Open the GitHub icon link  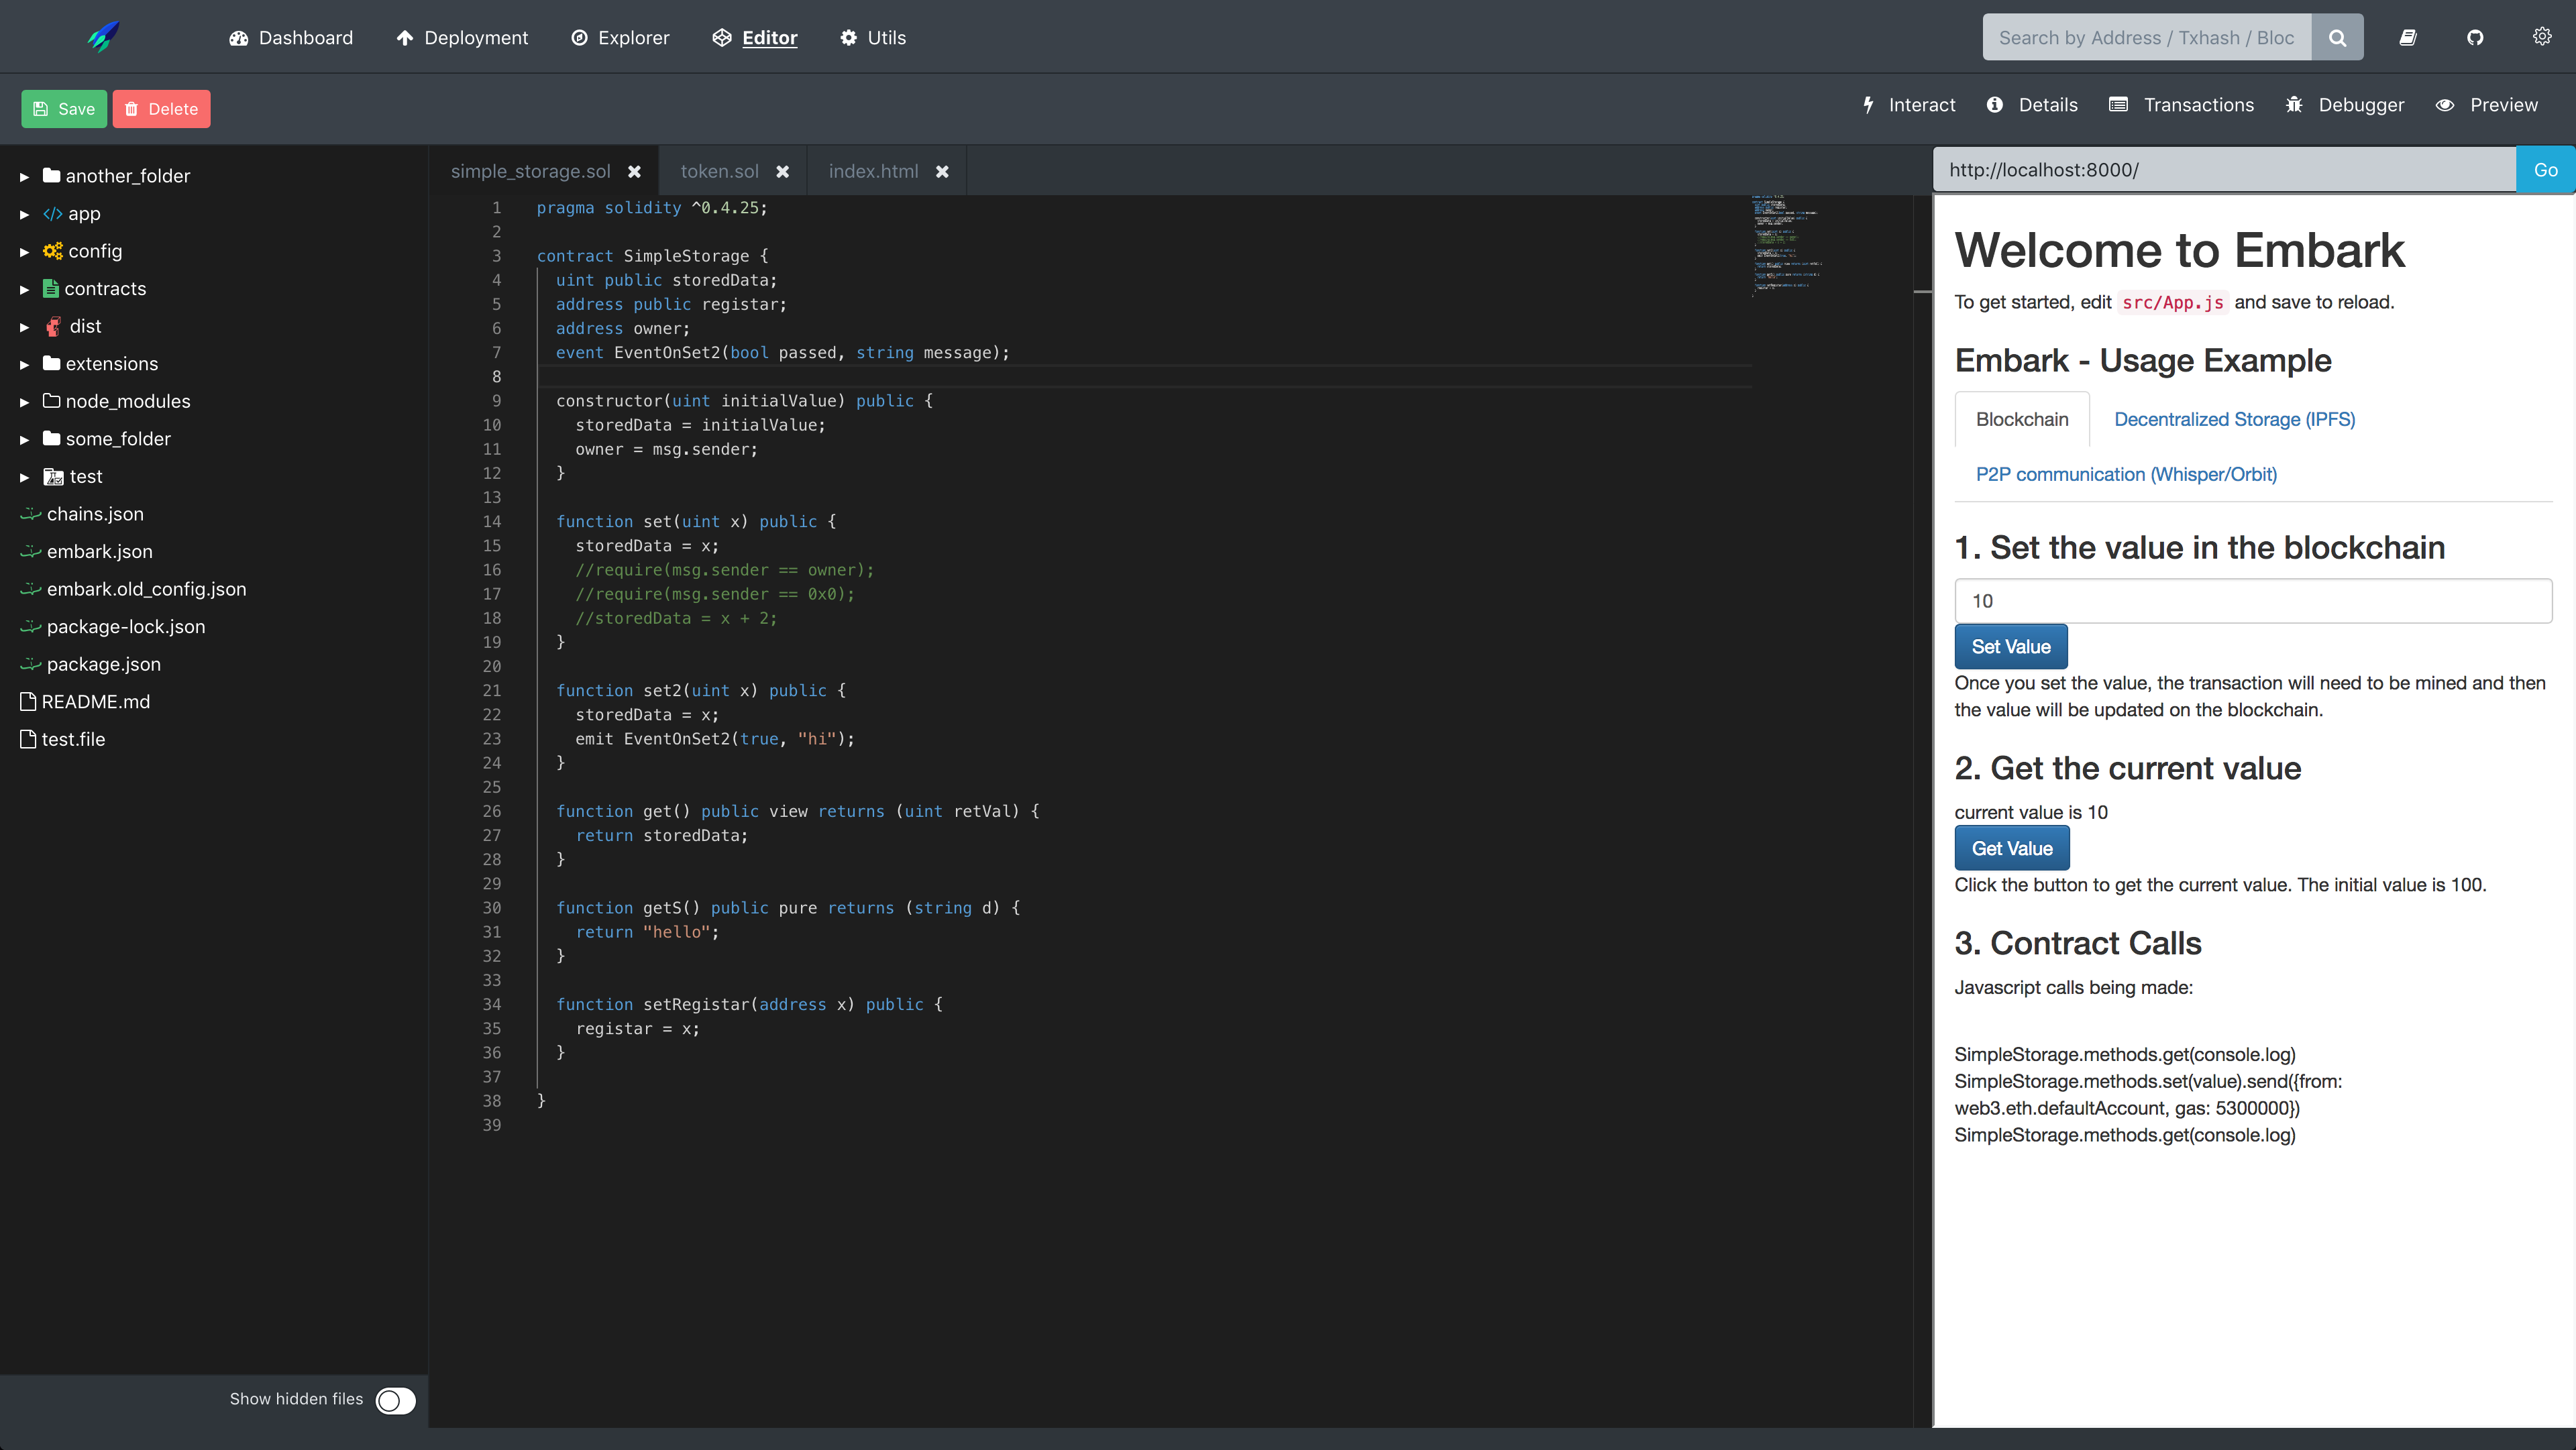pyautogui.click(x=2475, y=37)
